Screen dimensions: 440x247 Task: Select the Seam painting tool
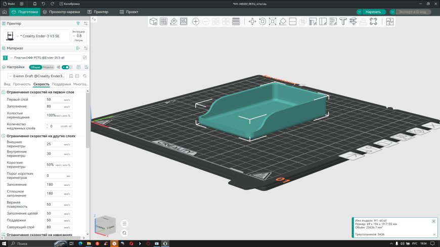(x=323, y=22)
